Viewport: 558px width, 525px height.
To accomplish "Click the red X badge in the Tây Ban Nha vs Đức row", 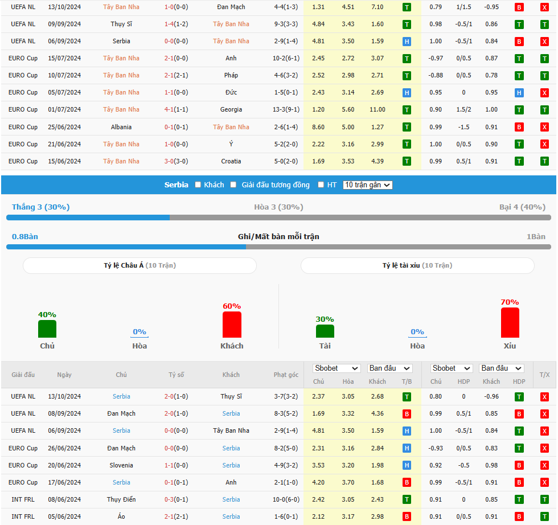I will click(544, 93).
